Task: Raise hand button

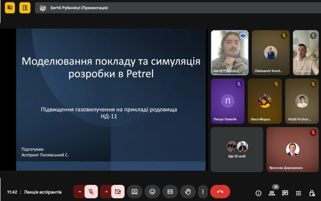Action: pos(188,192)
